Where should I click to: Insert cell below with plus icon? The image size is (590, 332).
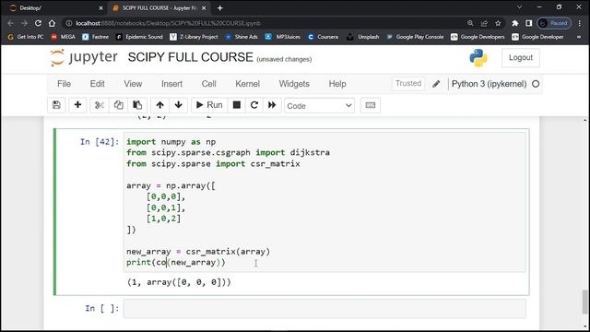tap(77, 105)
